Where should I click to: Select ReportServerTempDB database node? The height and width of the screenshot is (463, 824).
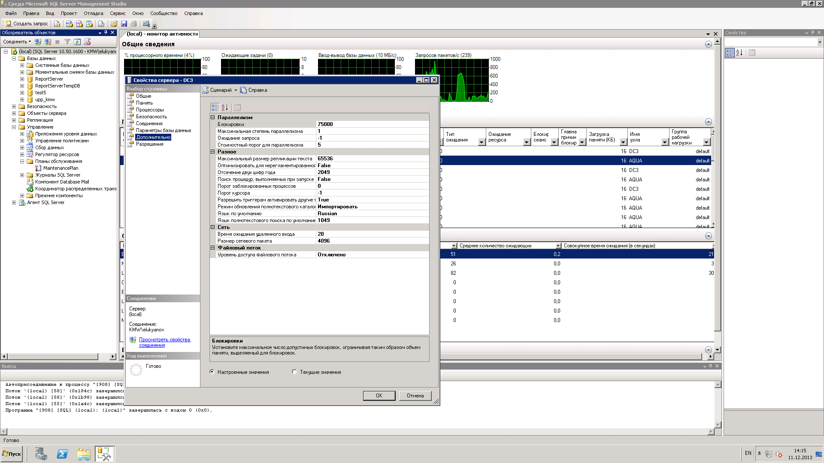tap(58, 86)
